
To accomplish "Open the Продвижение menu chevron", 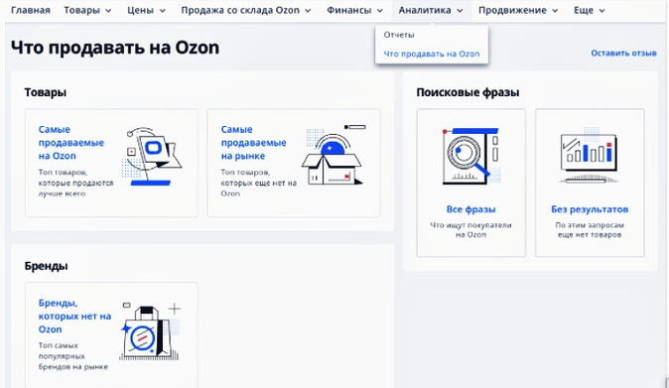I will (x=555, y=11).
